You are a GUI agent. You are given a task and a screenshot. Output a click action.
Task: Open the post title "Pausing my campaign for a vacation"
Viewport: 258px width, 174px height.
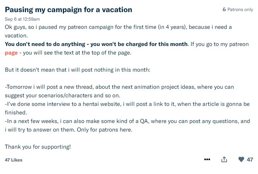[x=68, y=10]
